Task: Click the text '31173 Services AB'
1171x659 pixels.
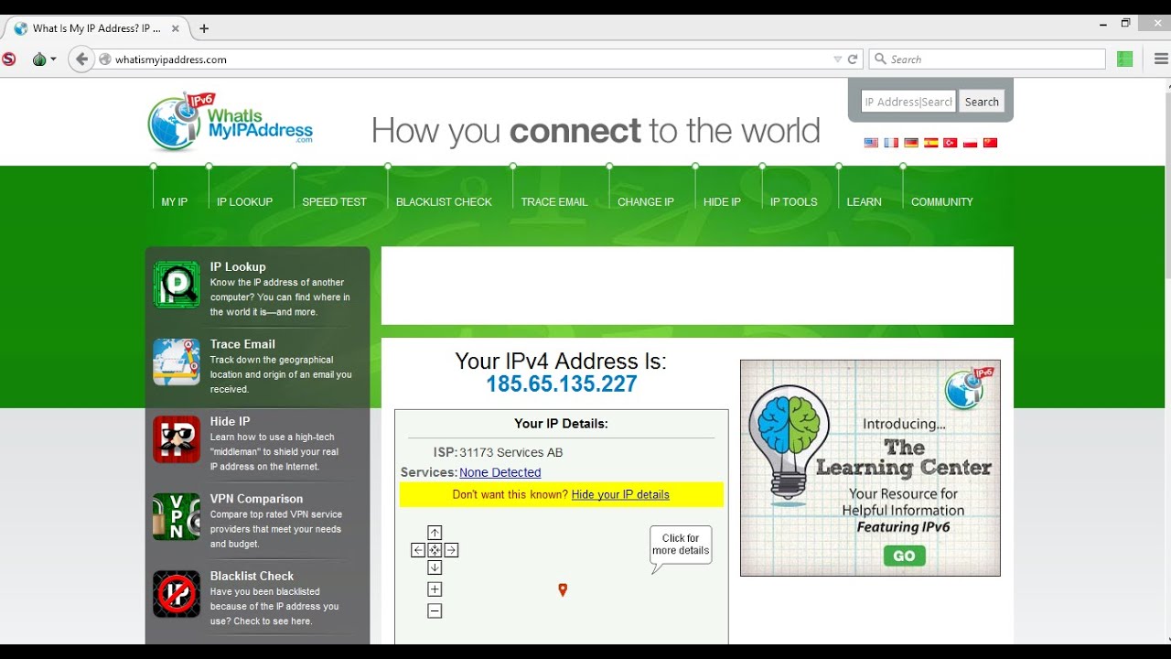Action: click(511, 452)
